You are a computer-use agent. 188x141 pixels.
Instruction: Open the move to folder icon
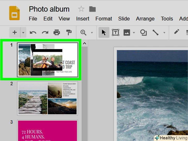(92, 9)
